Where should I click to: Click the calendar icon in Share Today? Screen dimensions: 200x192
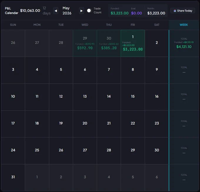tap(175, 11)
